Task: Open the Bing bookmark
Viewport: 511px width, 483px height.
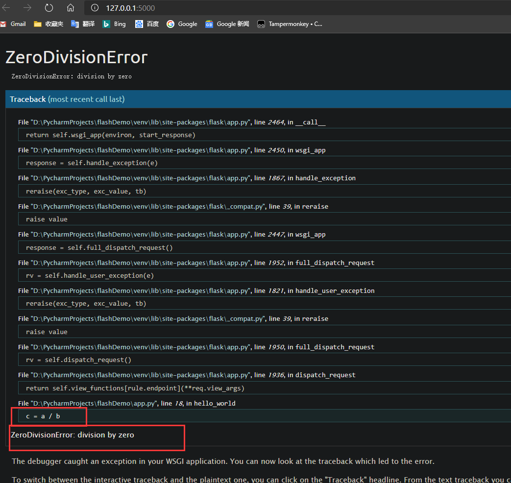Action: tap(114, 24)
